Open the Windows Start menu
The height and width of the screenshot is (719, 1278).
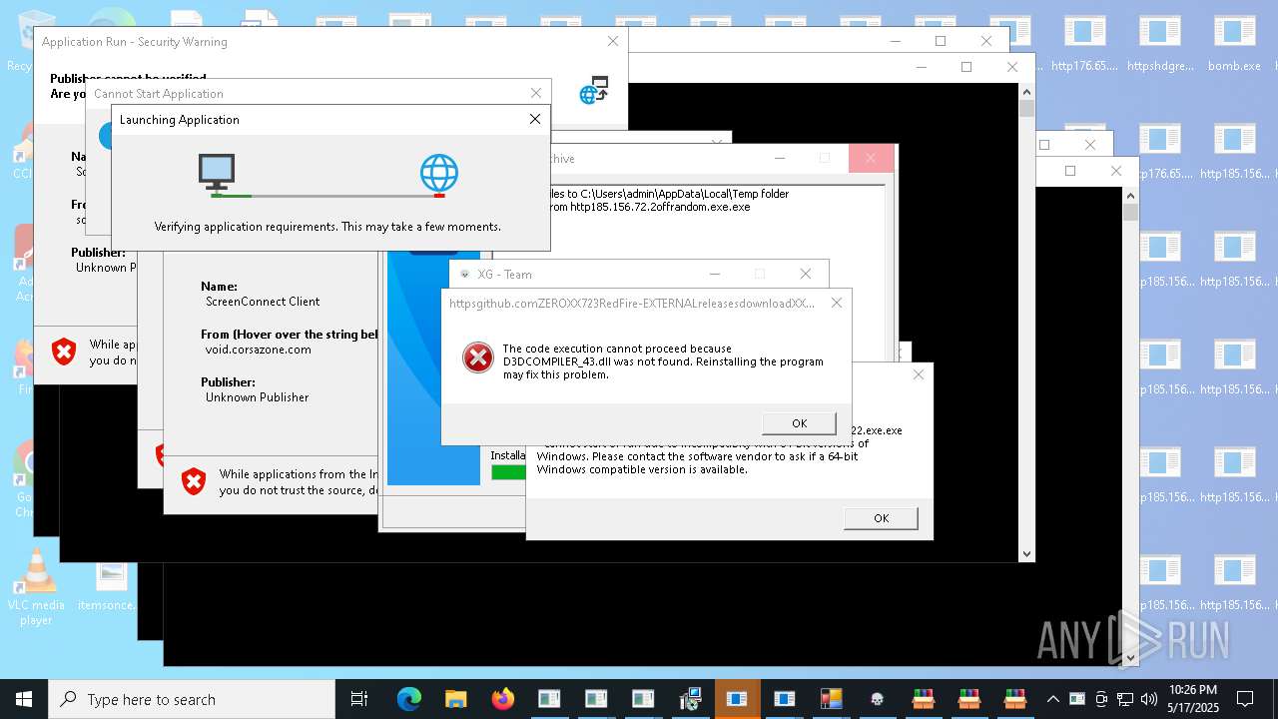(24, 699)
